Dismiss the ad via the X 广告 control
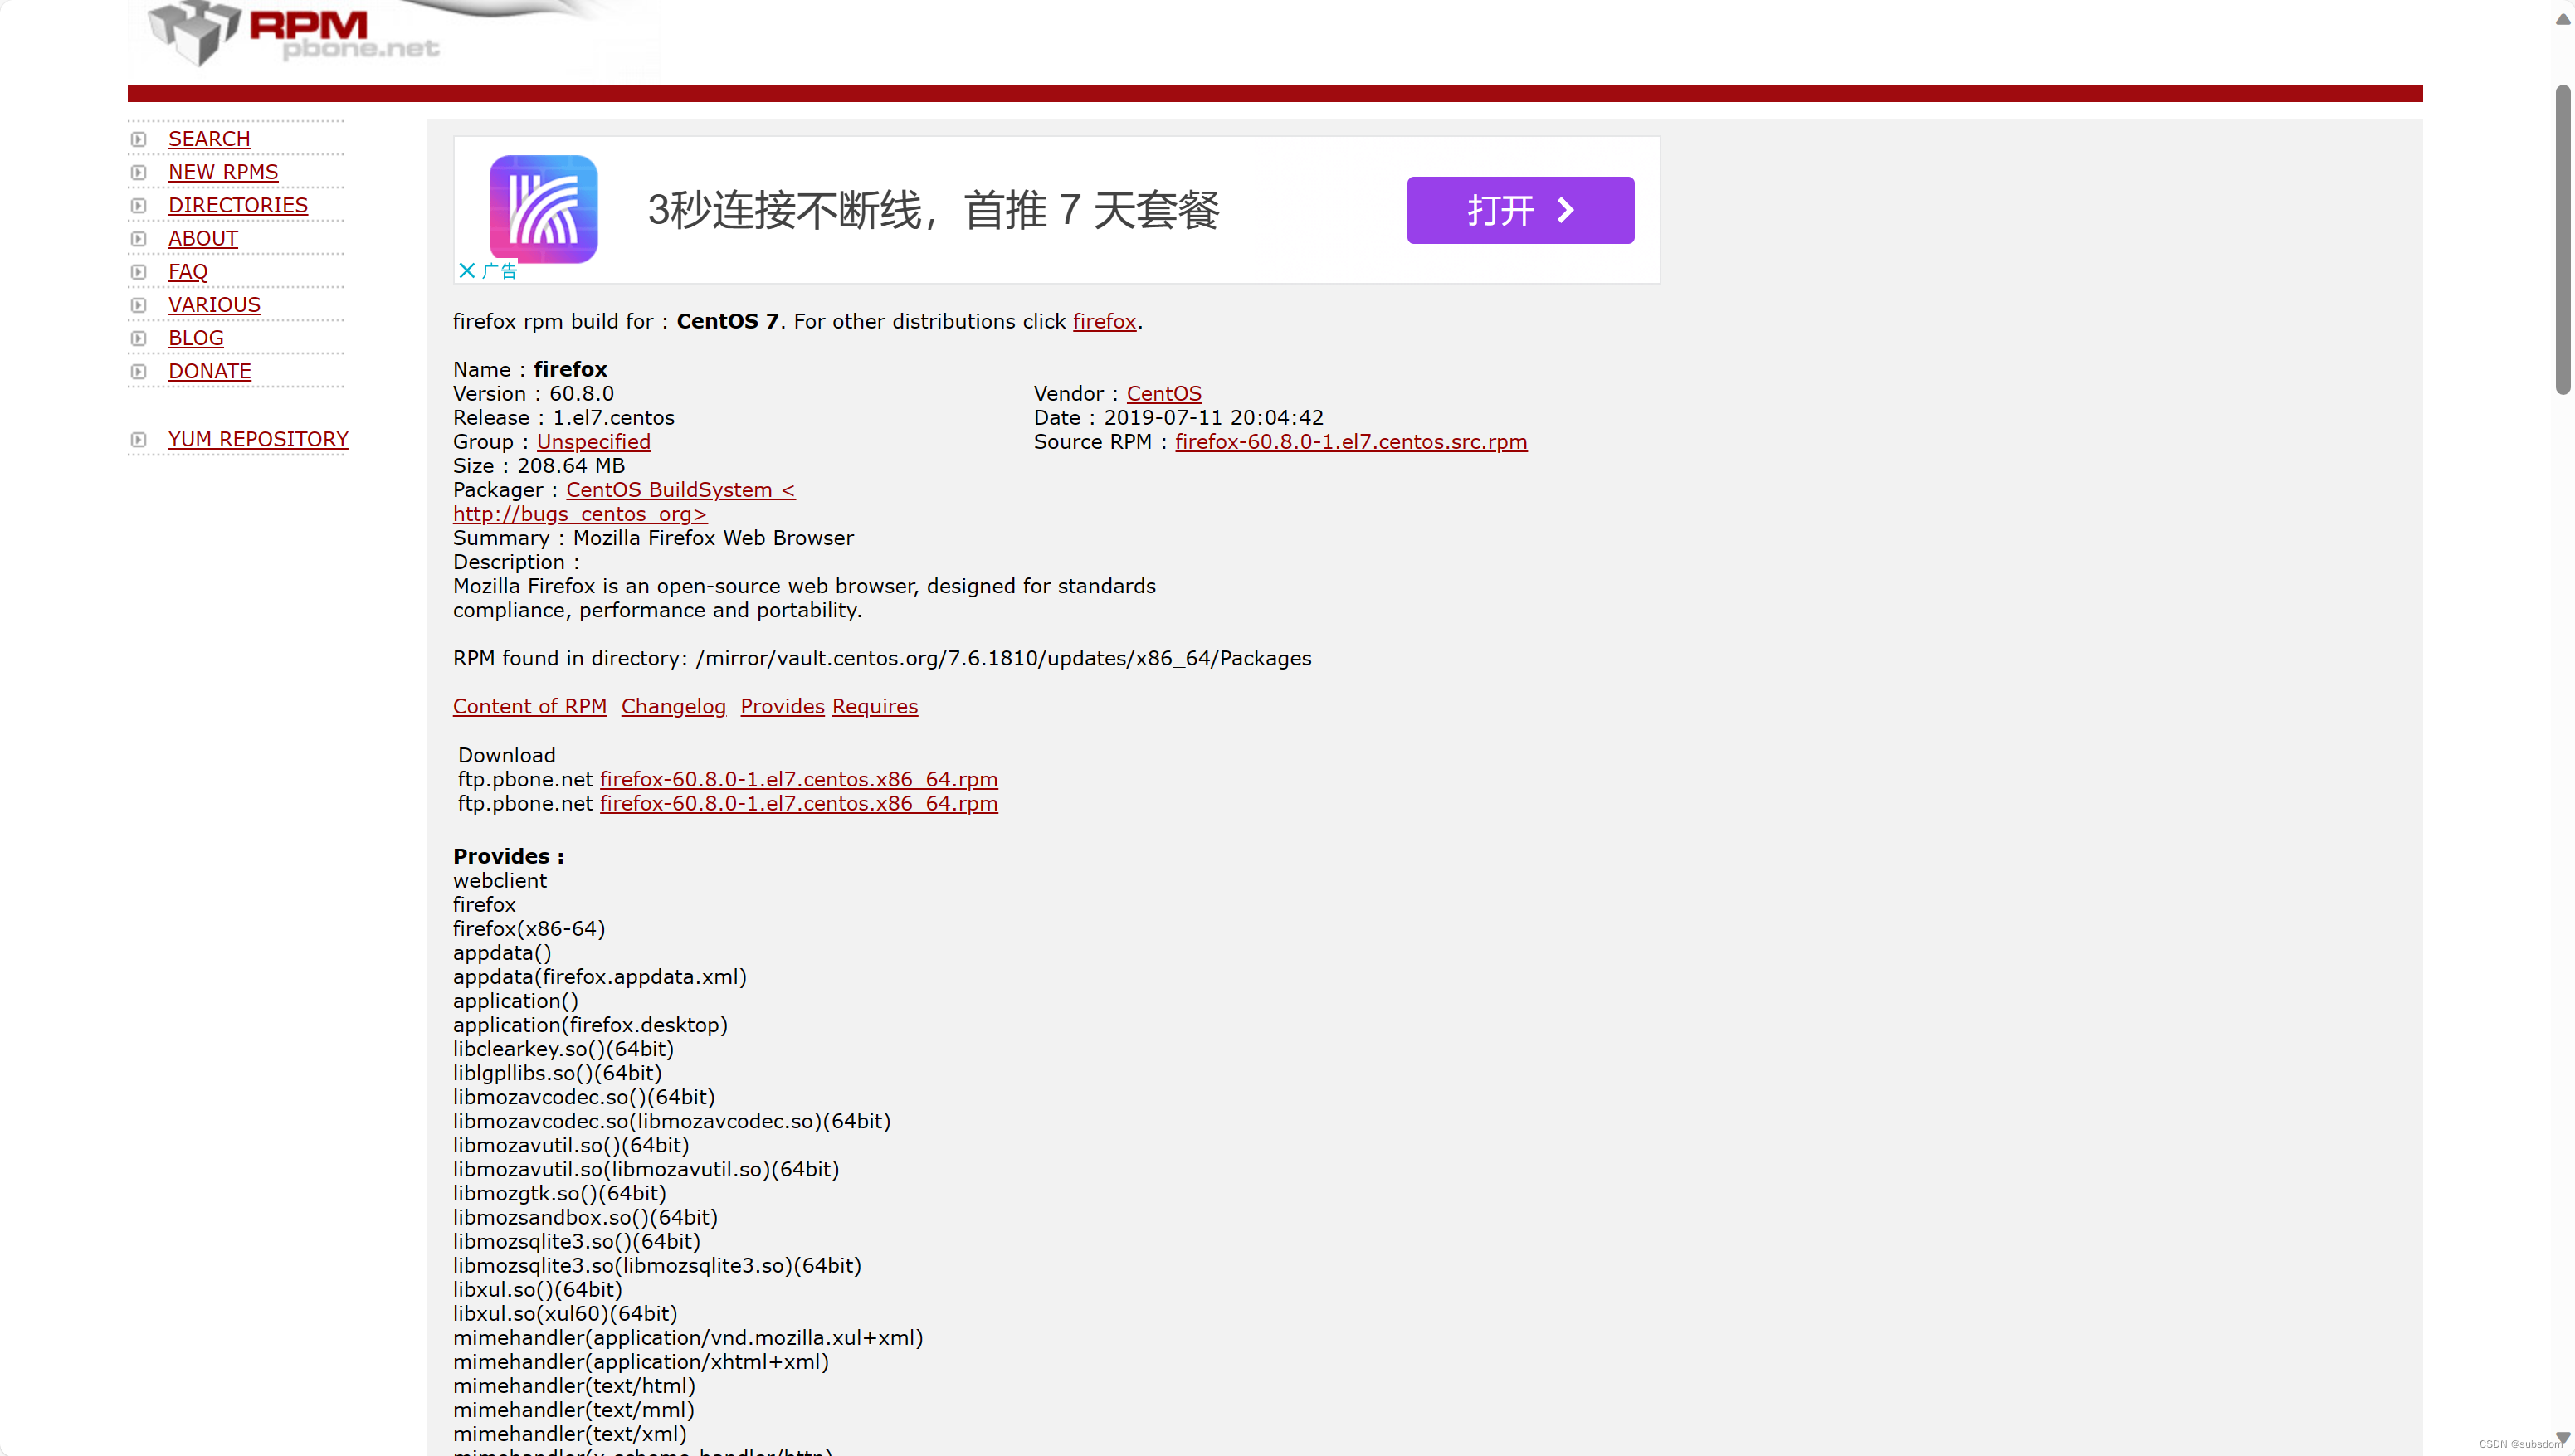Screen dimensions: 2575x1456 pyautogui.click(x=487, y=270)
